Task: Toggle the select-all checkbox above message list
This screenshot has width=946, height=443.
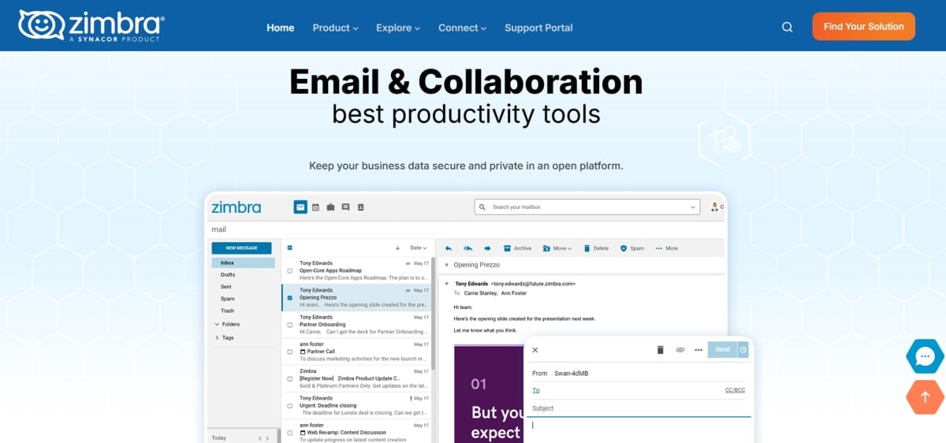Action: tap(289, 248)
